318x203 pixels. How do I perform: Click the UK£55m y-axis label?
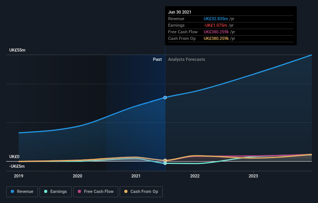click(x=17, y=50)
